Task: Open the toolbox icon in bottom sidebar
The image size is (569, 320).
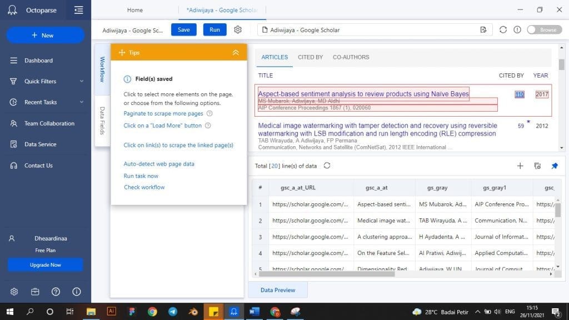Action: point(35,292)
